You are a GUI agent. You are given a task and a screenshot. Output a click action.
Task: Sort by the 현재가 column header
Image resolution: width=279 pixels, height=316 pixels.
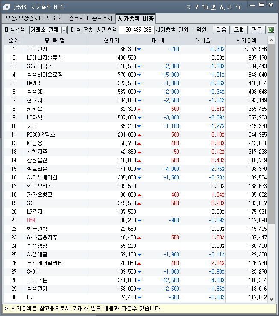click(111, 41)
